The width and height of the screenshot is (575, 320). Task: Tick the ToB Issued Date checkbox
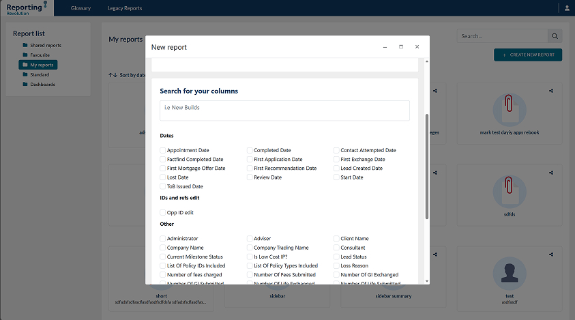click(x=162, y=186)
